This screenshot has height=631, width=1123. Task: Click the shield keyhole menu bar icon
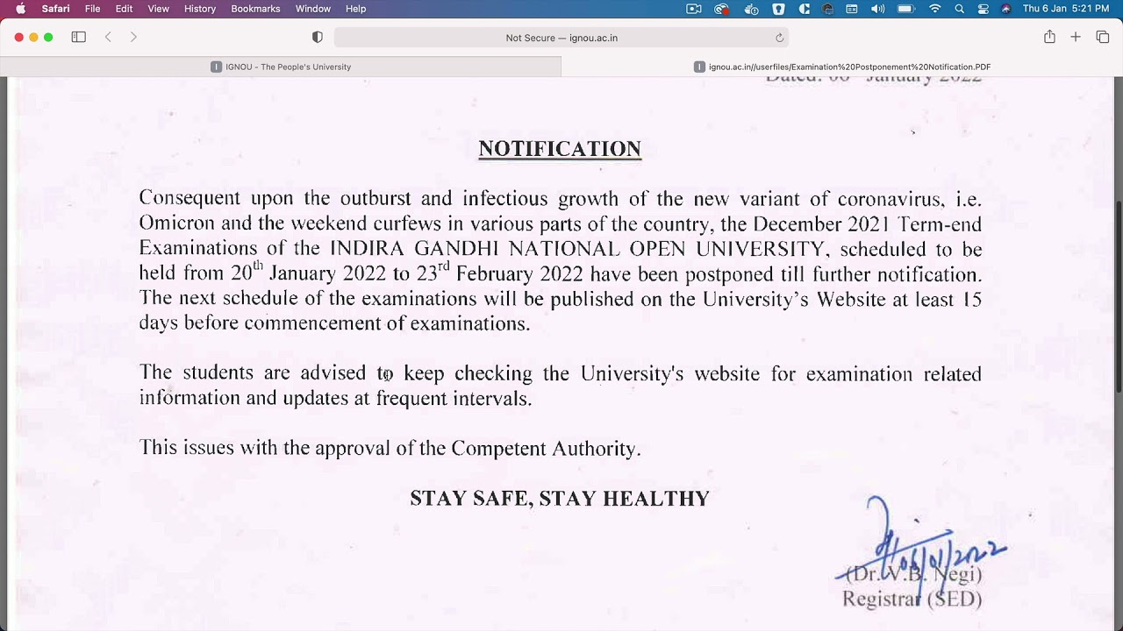pos(778,9)
